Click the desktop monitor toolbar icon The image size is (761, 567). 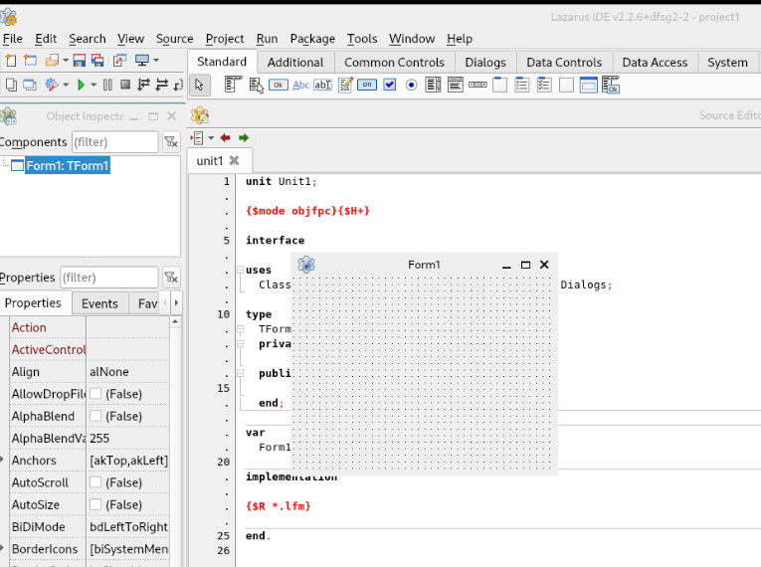pos(142,61)
